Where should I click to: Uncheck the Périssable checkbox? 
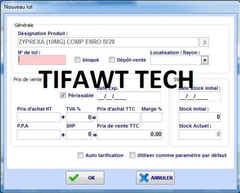click(x=63, y=96)
